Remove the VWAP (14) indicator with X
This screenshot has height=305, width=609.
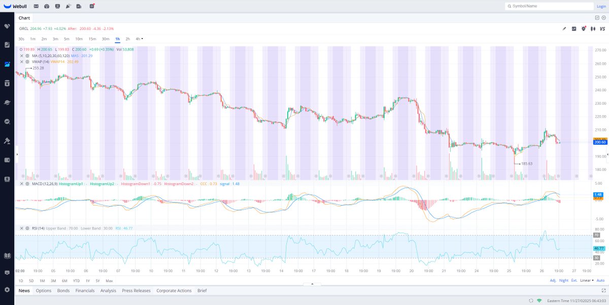(x=21, y=61)
